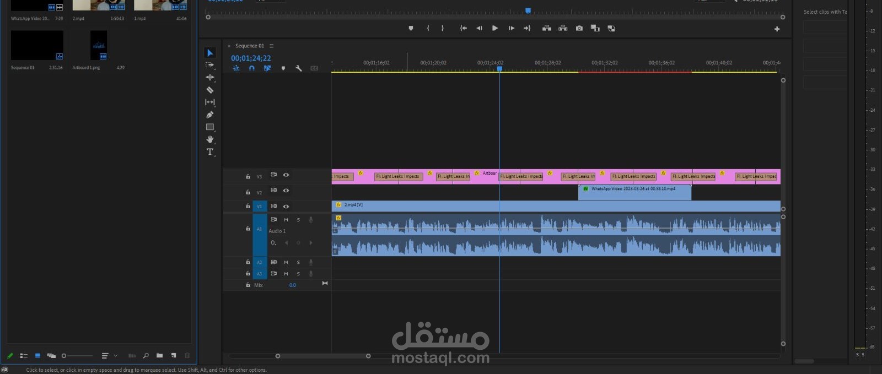Toggle V1 track output eye
882x374 pixels.
(x=286, y=206)
